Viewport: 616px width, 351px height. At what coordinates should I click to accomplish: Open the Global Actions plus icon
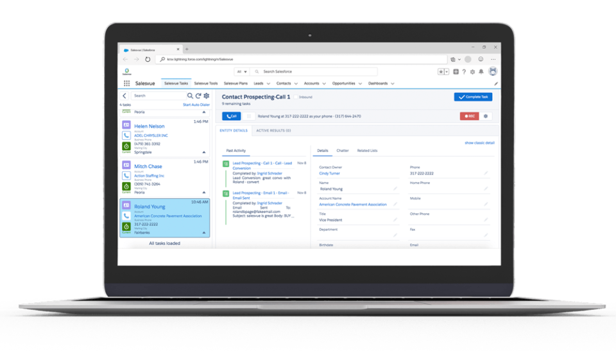pyautogui.click(x=456, y=71)
